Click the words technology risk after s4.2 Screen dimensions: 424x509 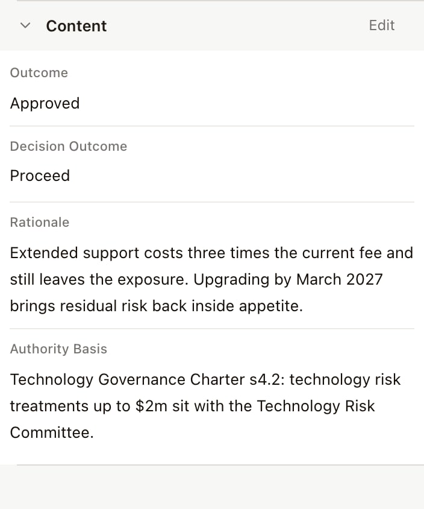coord(345,379)
